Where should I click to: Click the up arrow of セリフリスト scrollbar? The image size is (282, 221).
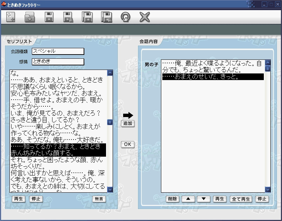[x=110, y=73]
